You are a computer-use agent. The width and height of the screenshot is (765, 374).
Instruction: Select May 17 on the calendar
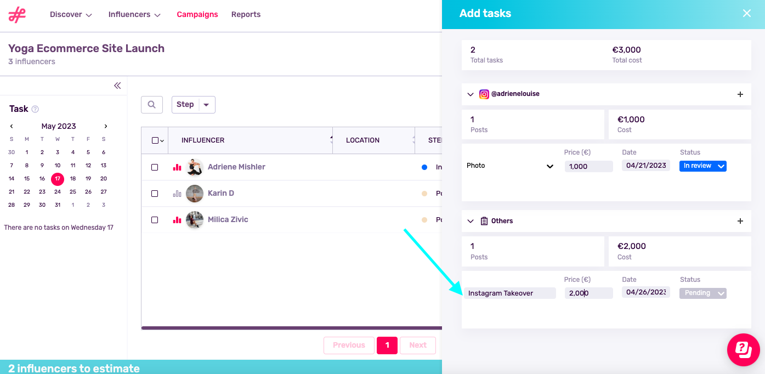point(58,179)
